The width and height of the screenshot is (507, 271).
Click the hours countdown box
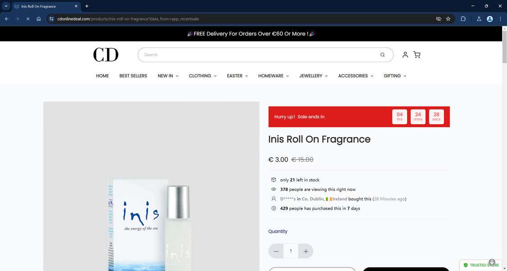pos(400,117)
